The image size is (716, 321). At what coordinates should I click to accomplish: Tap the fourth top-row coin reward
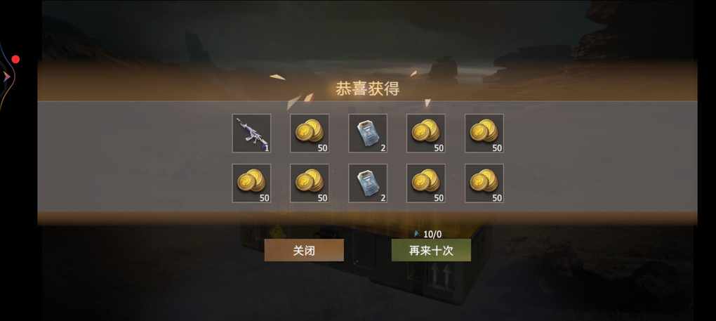(x=426, y=133)
